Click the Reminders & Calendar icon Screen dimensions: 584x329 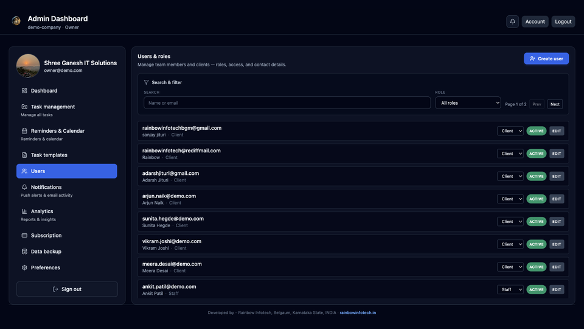(x=24, y=131)
